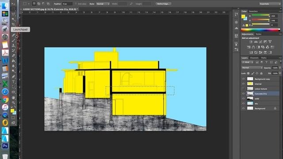Open the layer blend mode Normal dropdown
The width and height of the screenshot is (283, 159).
(252, 68)
